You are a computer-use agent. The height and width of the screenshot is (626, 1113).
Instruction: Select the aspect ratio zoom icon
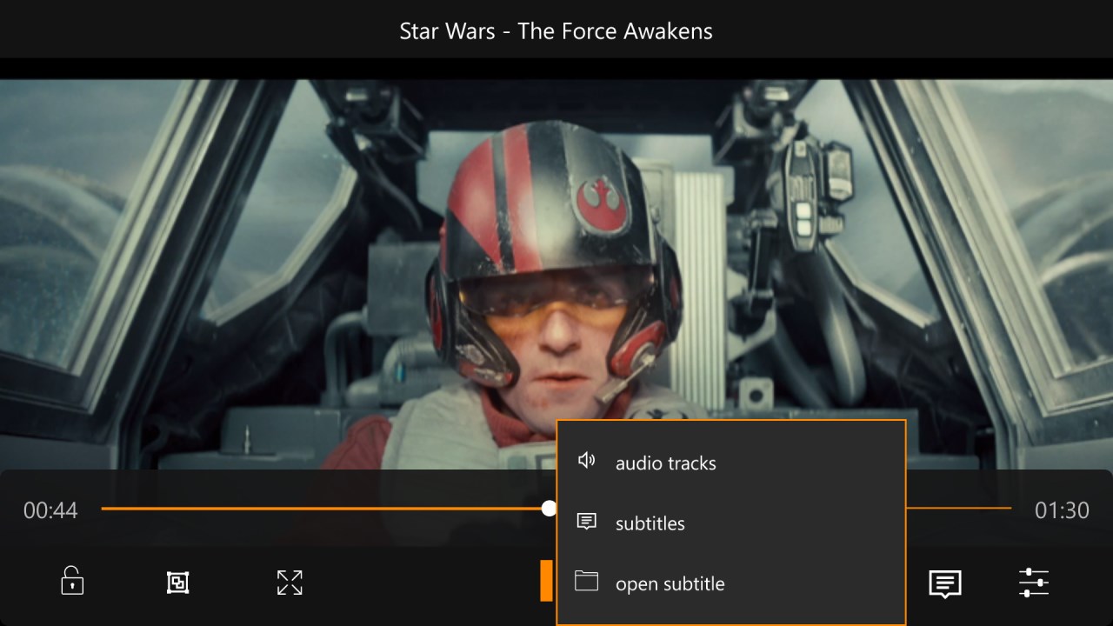pyautogui.click(x=178, y=583)
